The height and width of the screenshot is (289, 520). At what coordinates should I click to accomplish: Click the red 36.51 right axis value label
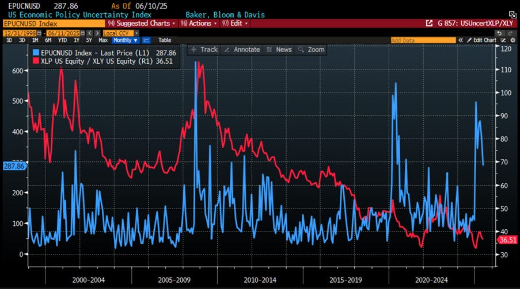507,240
